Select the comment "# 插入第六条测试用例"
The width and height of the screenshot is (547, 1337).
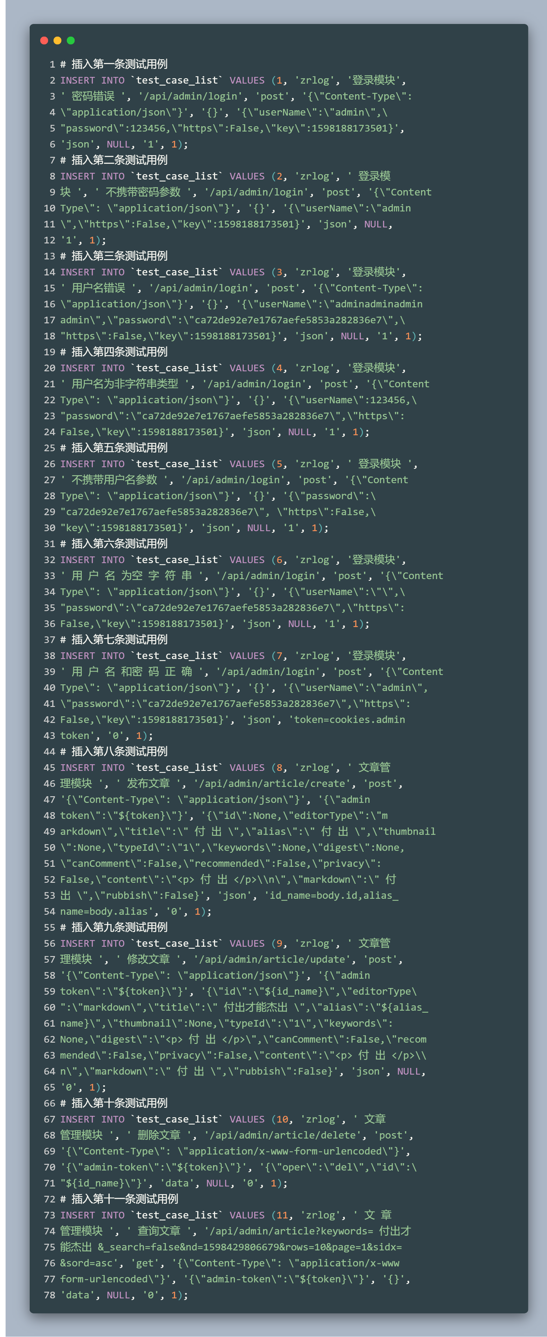(x=114, y=543)
